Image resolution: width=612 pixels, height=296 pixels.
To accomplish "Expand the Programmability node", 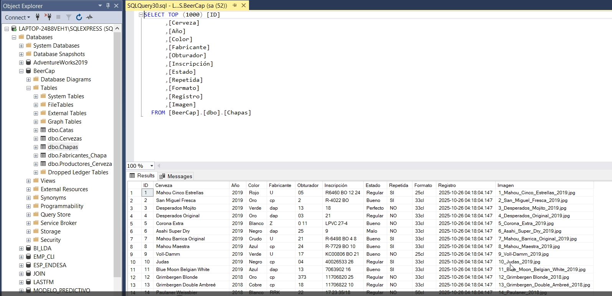I will coord(28,206).
